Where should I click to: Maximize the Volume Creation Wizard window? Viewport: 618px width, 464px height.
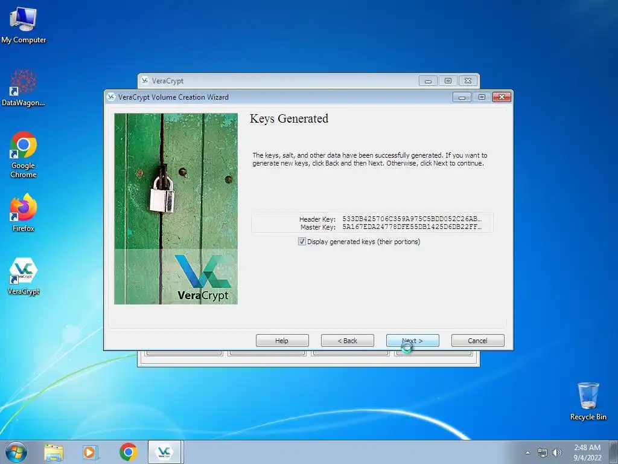(x=482, y=97)
